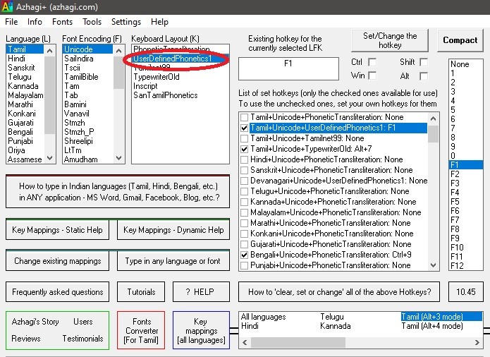Check Tamil+Unicode+Tamilnet99 hotkey checkbox
Image resolution: width=490 pixels, height=357 pixels.
[245, 138]
